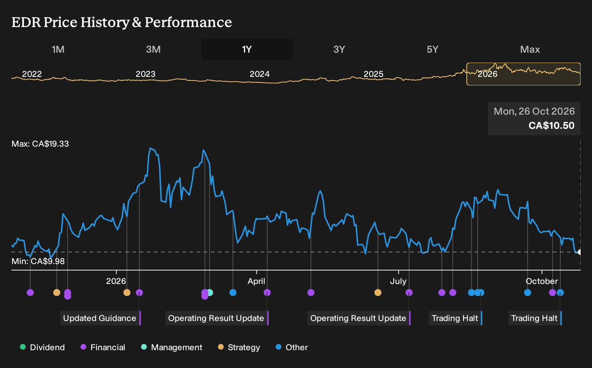Toggle the Dividend legend filter
Viewport: 592px width, 368px height.
click(x=42, y=347)
